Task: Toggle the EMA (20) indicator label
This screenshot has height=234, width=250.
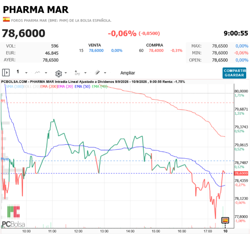Action: coord(65,87)
